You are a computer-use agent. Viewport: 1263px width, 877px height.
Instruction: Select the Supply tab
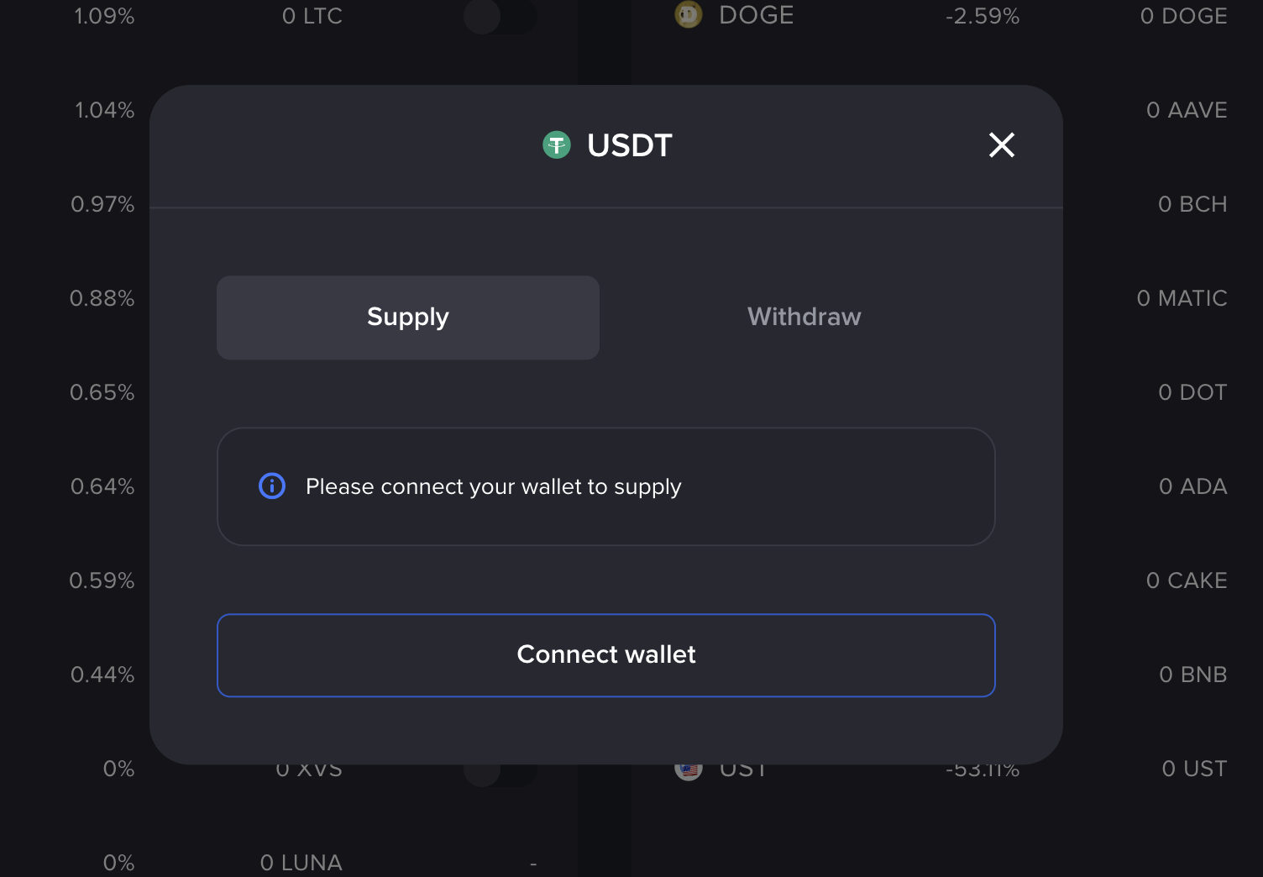pyautogui.click(x=408, y=318)
